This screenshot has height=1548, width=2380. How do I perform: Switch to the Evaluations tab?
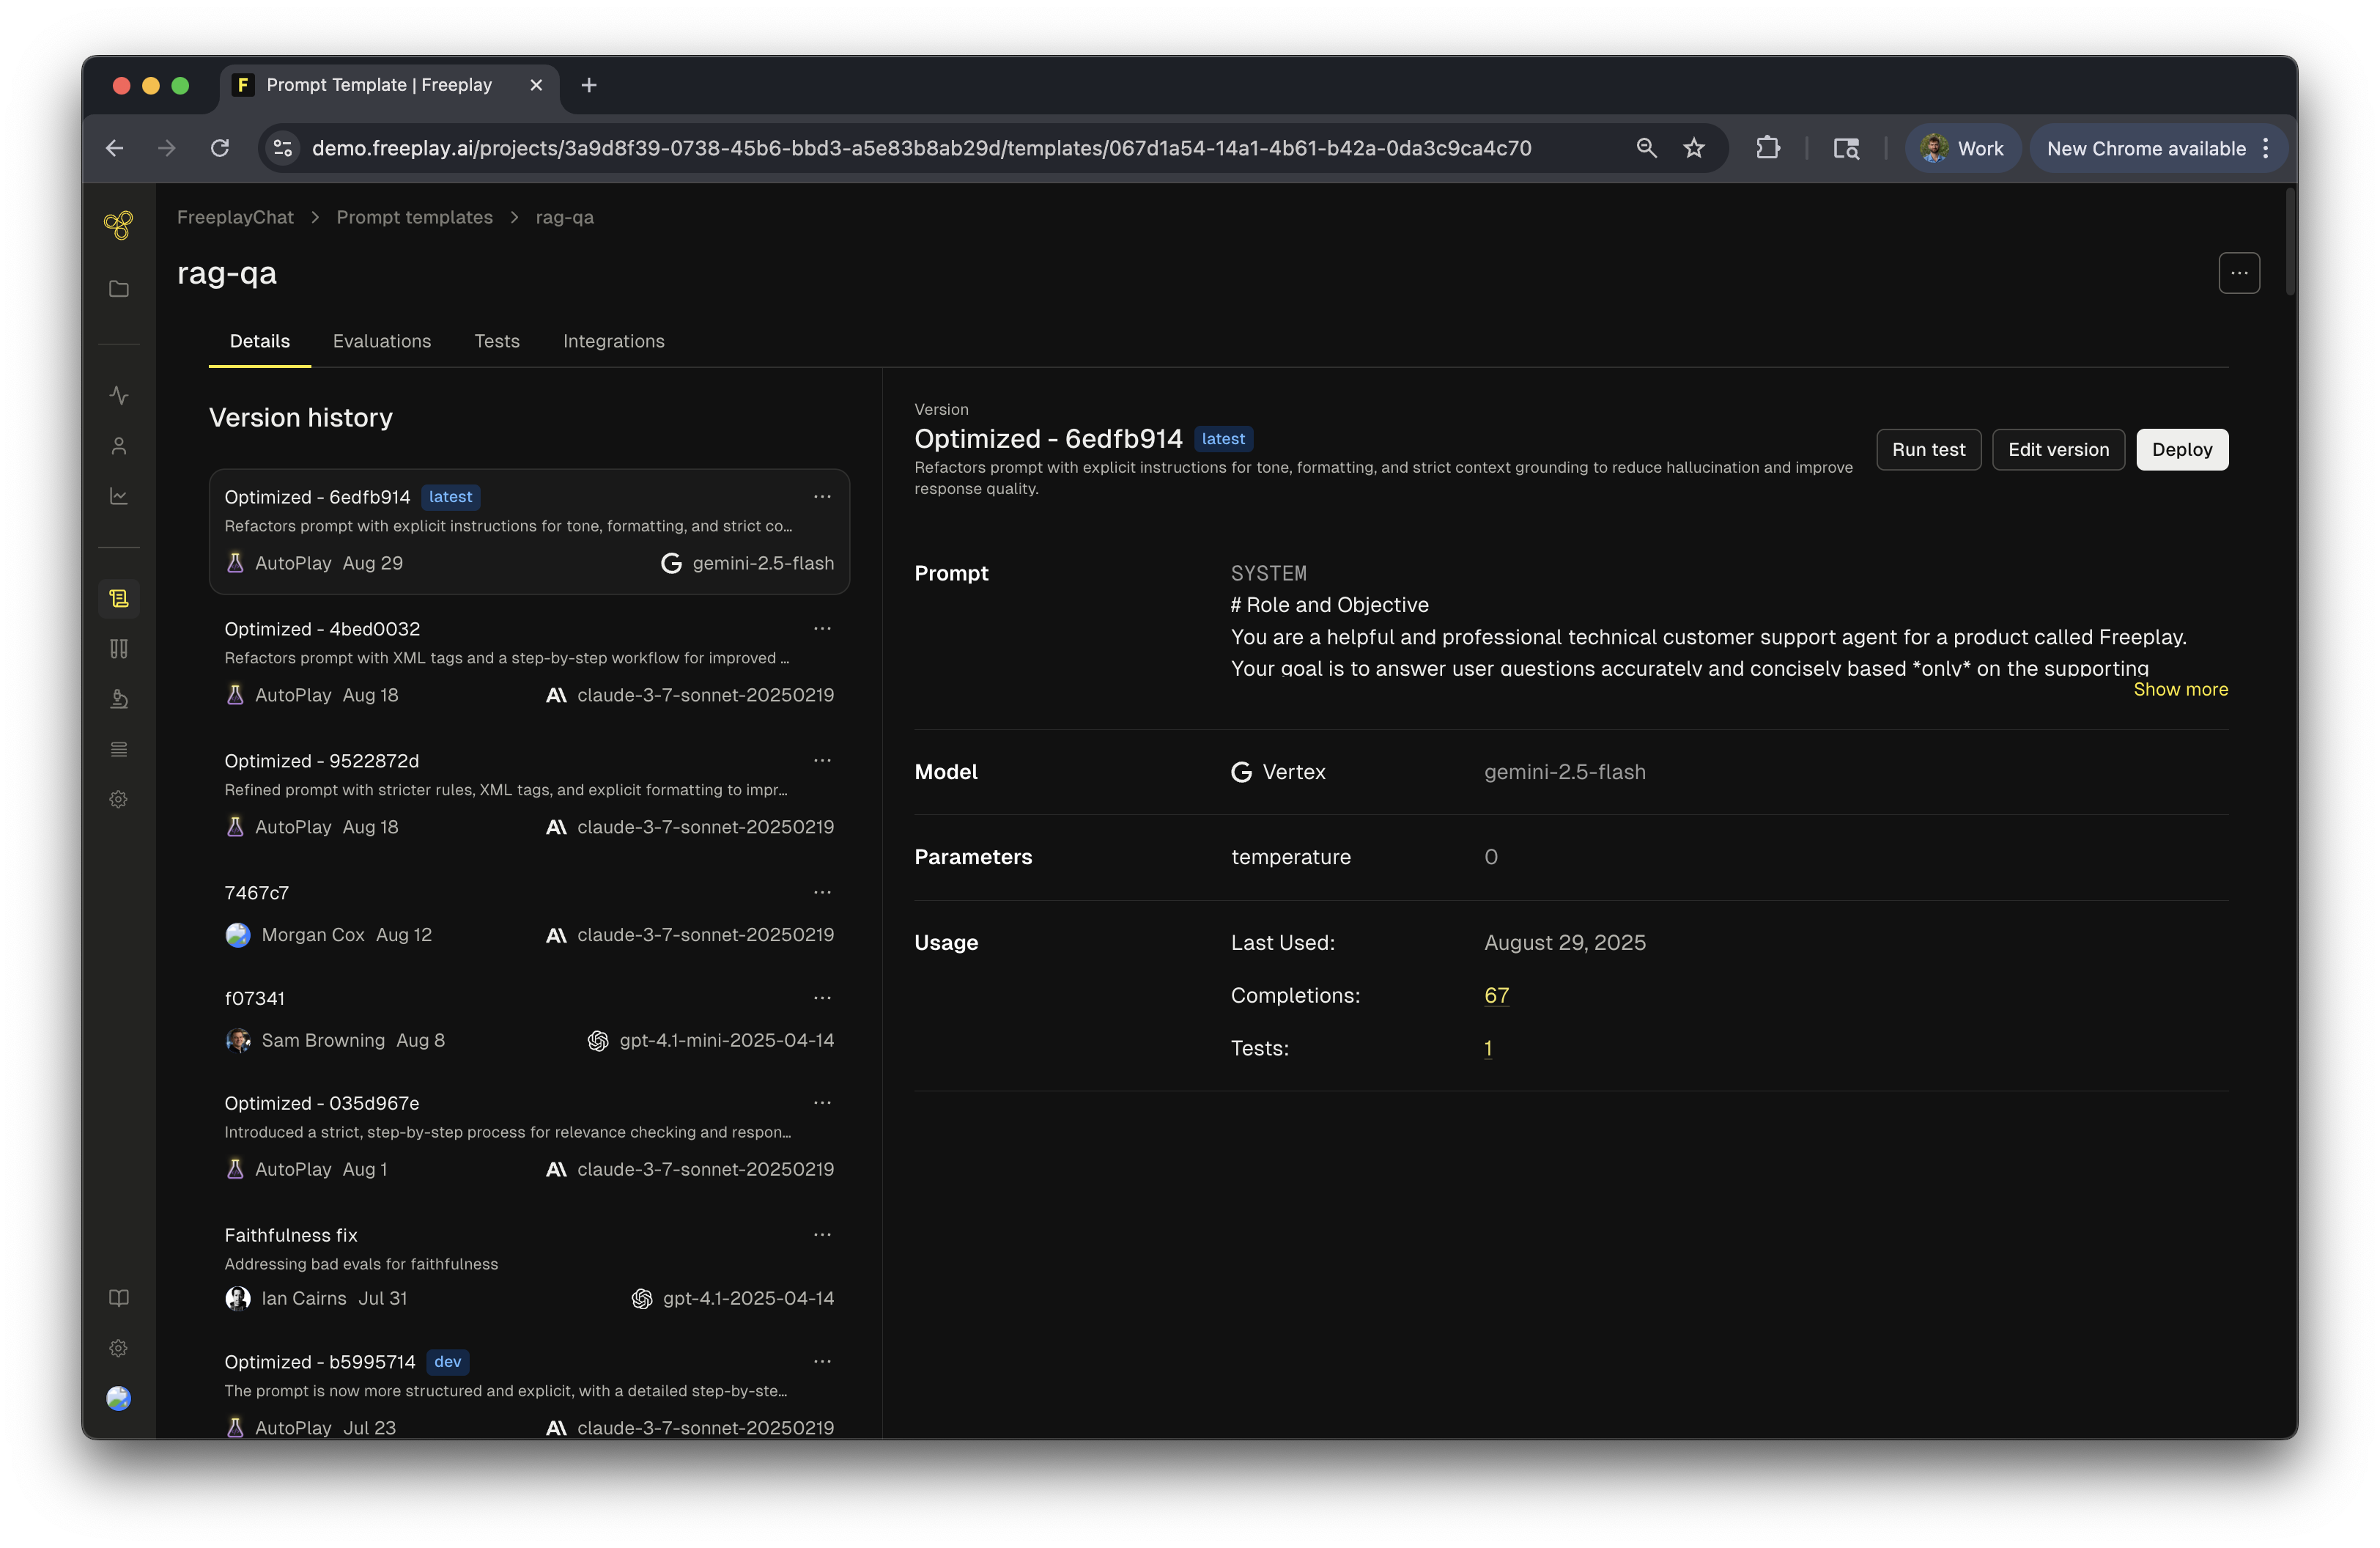point(381,341)
